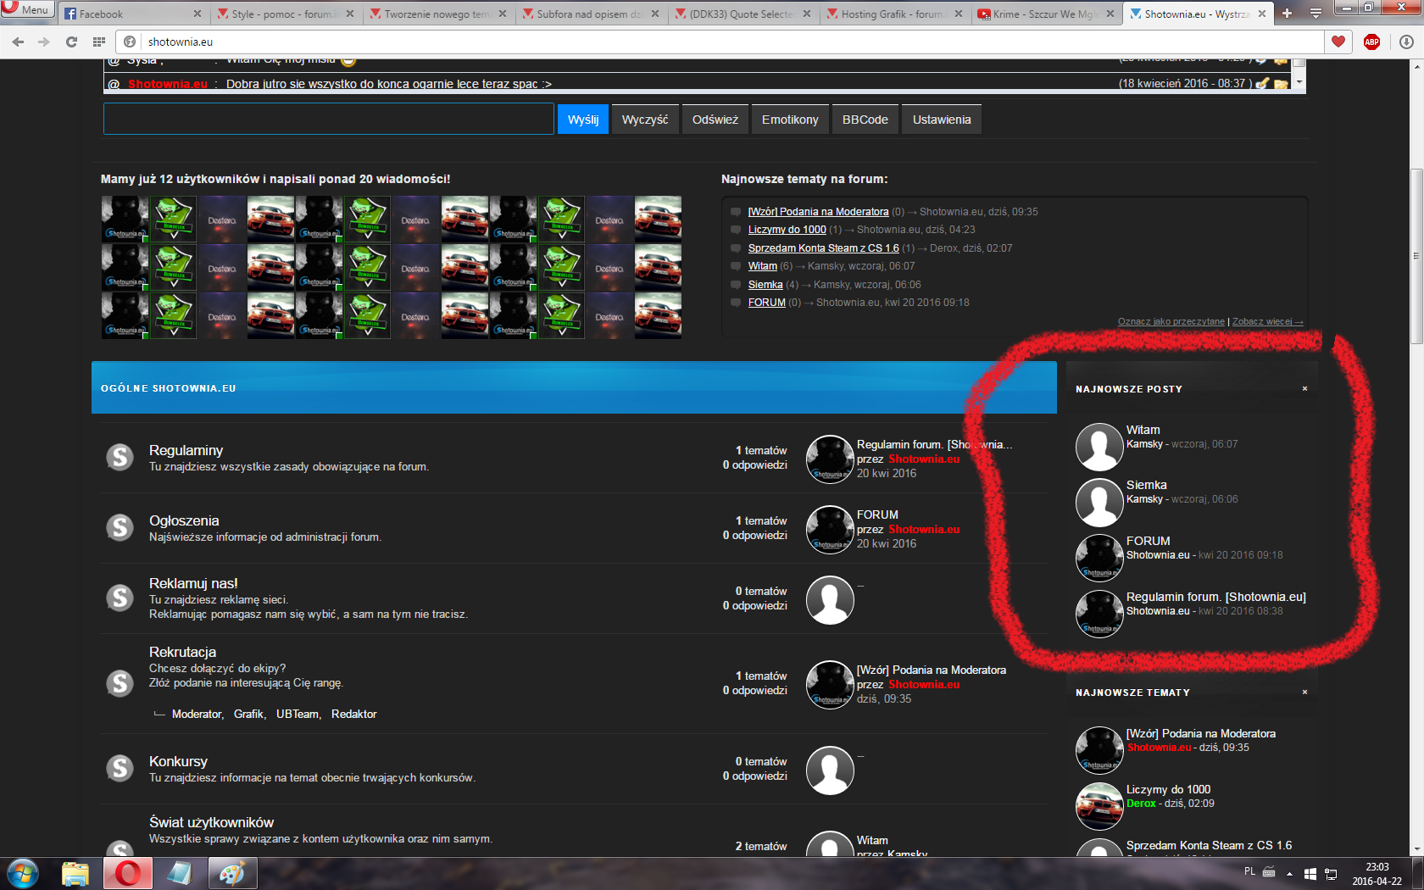Viewport: 1424px width, 890px height.
Task: Open the Opera Menu button
Action: pos(27,10)
